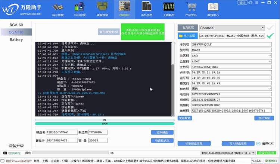Click 显示清空 clear display button
280x164 pixels.
tap(264, 118)
